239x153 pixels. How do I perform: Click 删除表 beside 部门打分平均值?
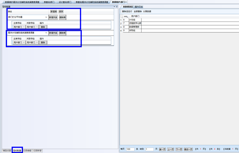point(62,17)
